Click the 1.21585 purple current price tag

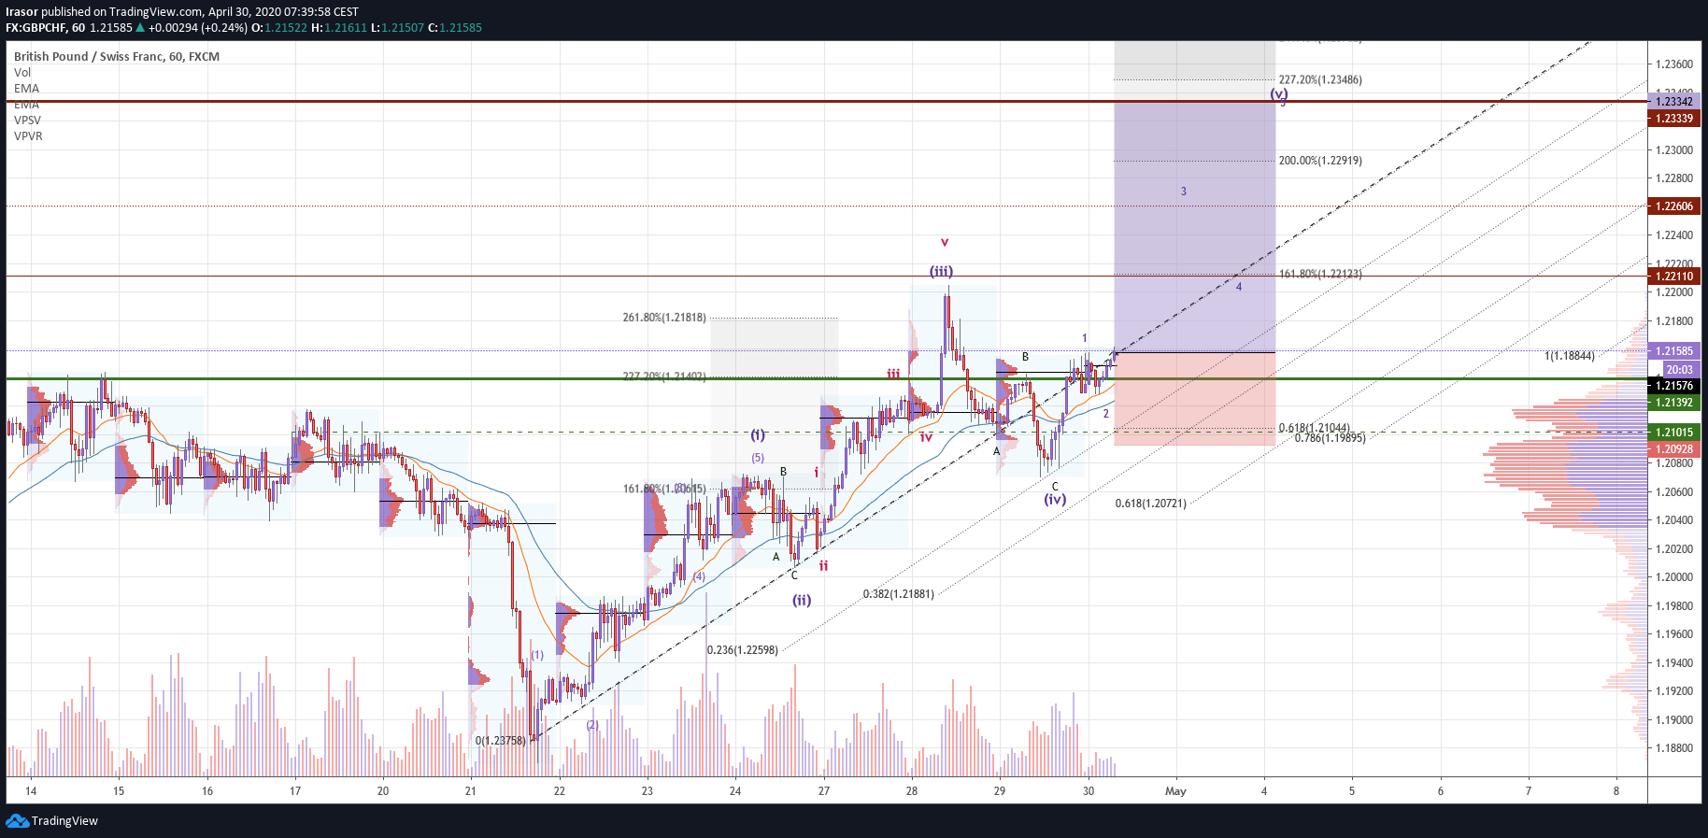coord(1673,351)
